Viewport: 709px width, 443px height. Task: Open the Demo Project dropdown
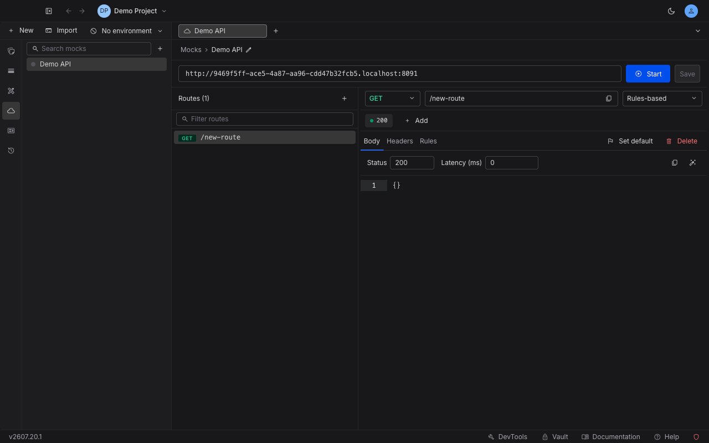pyautogui.click(x=132, y=11)
